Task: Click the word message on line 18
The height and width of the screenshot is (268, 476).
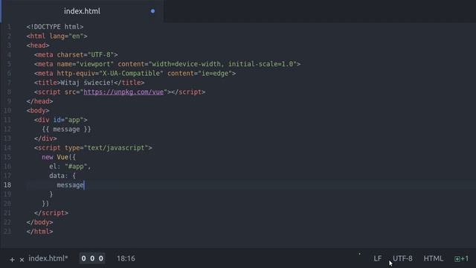Action: point(70,185)
